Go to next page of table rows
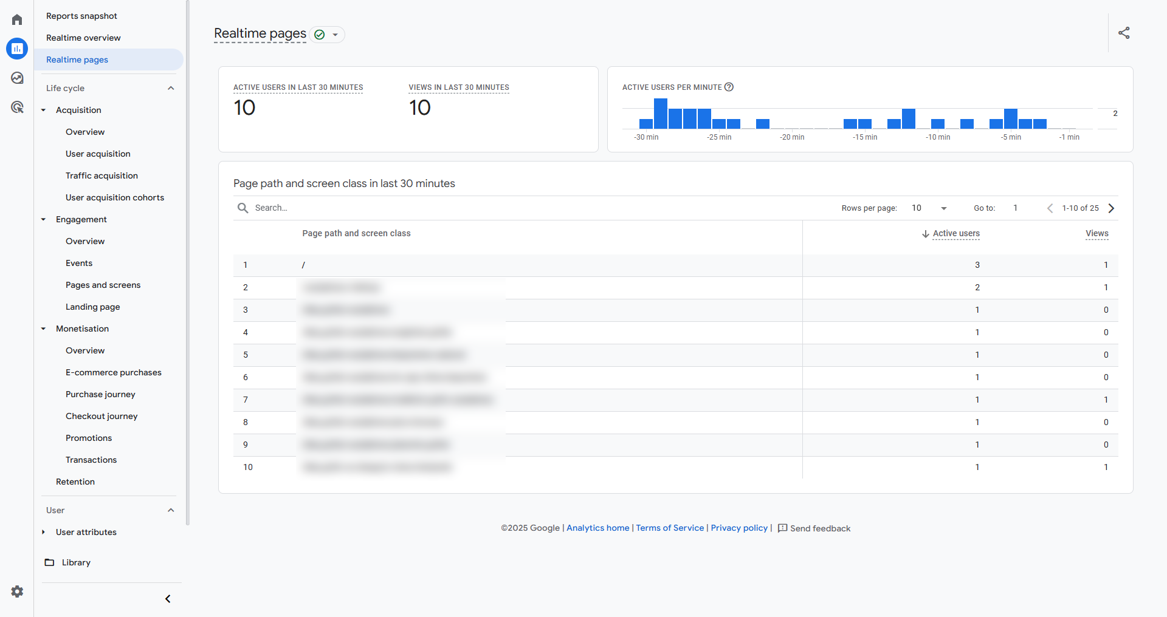 point(1111,208)
